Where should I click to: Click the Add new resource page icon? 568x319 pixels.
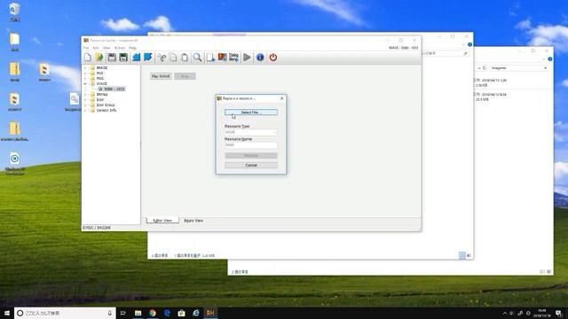pyautogui.click(x=210, y=57)
